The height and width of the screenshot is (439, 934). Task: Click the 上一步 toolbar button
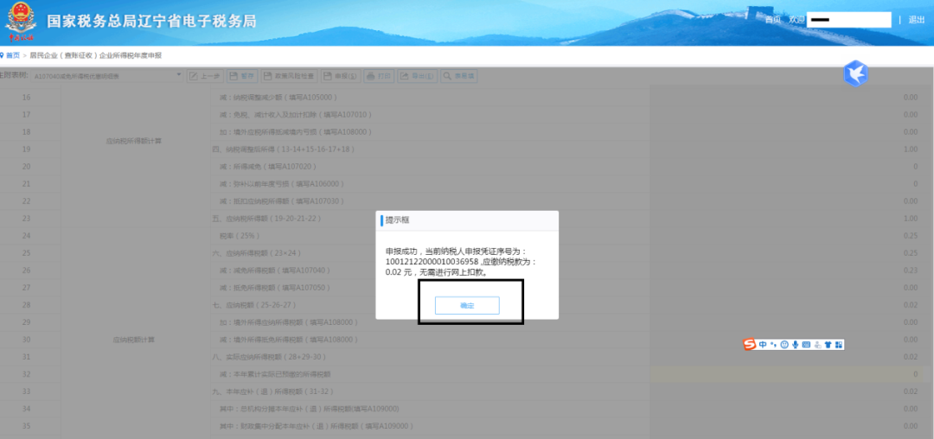(205, 76)
